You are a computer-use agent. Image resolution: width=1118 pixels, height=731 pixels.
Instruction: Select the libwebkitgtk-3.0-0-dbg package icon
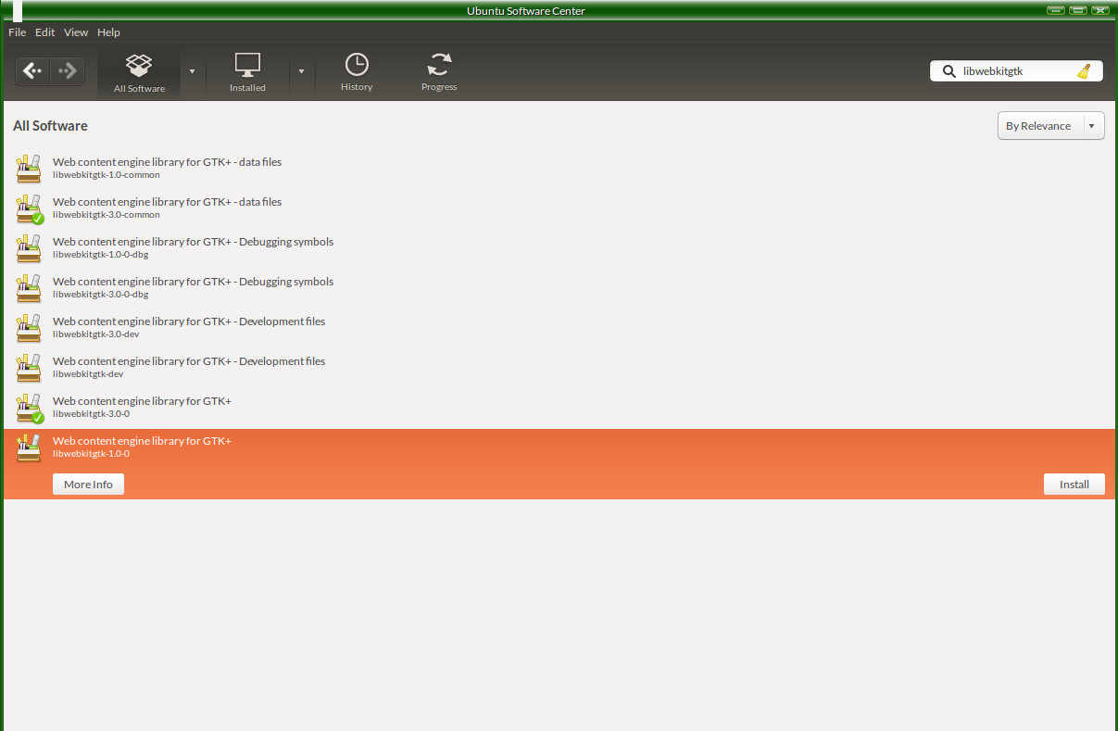point(30,288)
